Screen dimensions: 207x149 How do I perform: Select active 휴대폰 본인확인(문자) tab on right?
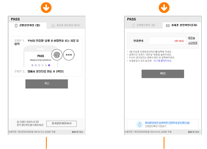coord(182,25)
